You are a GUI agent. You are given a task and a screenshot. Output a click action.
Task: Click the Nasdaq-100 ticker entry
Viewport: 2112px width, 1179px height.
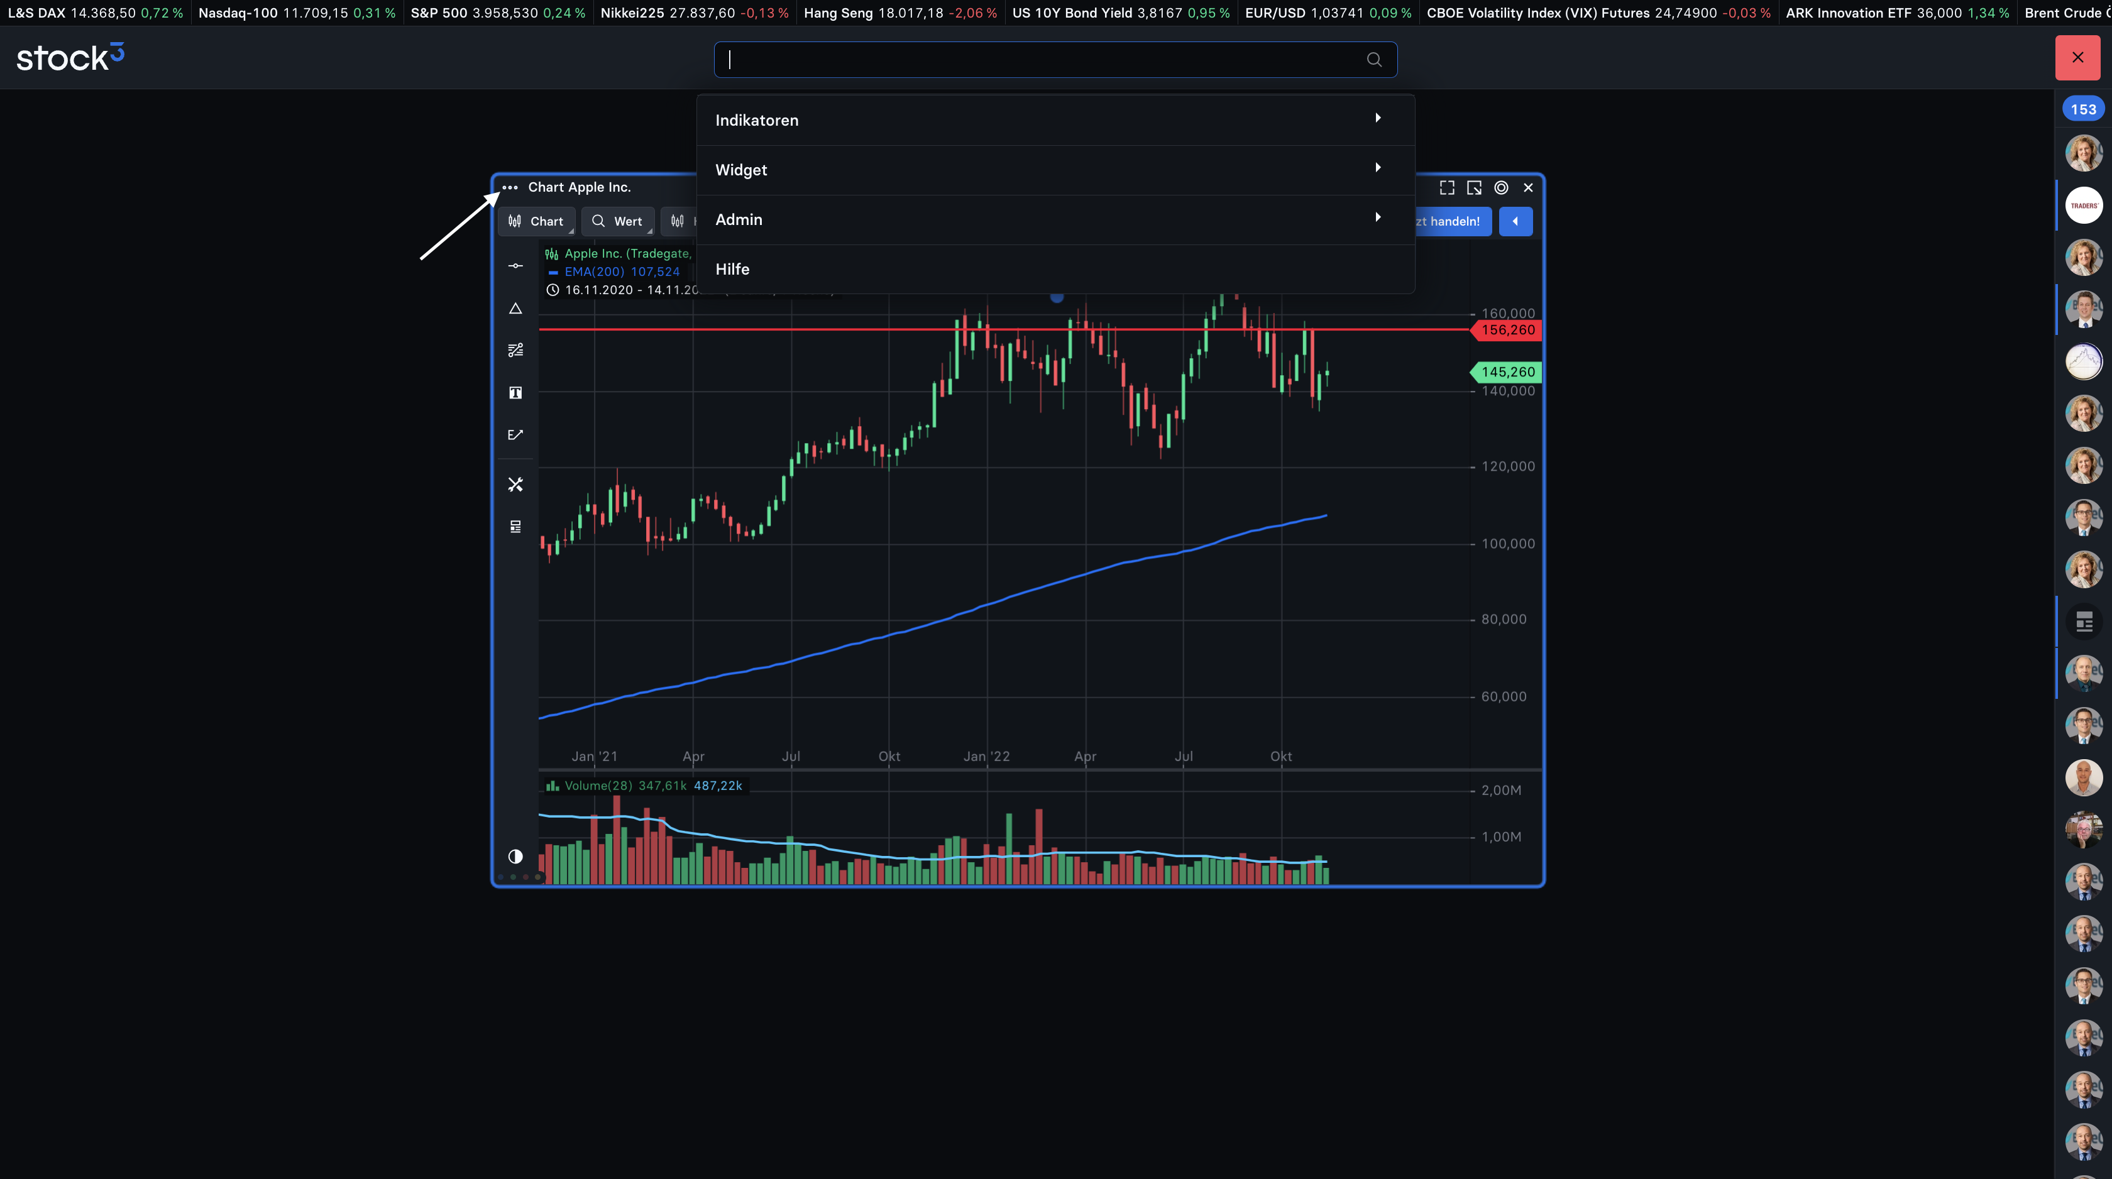[x=297, y=13]
